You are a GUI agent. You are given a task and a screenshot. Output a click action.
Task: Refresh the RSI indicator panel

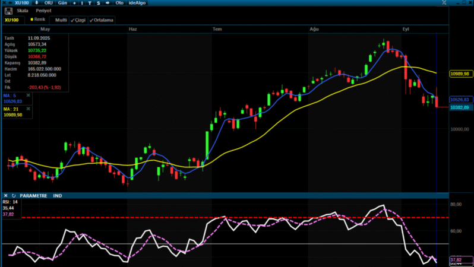tap(13, 195)
